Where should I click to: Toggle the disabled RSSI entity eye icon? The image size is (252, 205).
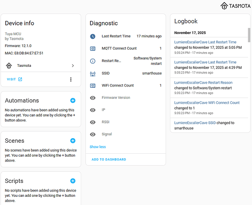[x=93, y=122]
